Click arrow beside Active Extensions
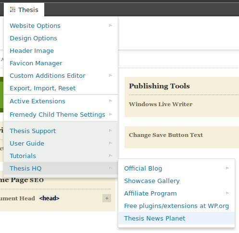This screenshot has width=239, height=233. pyautogui.click(x=111, y=101)
